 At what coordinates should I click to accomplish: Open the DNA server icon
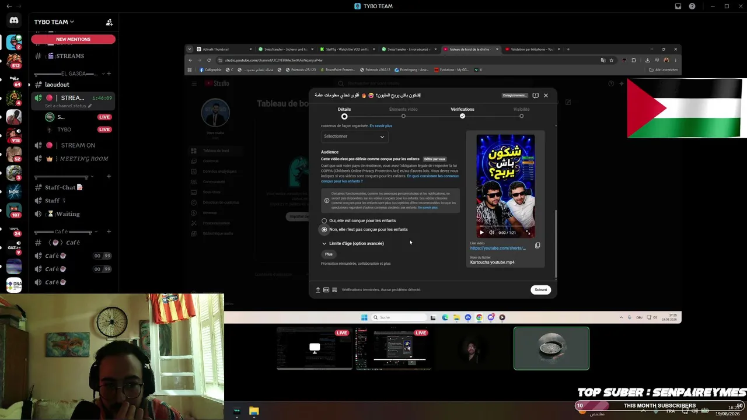point(14,285)
